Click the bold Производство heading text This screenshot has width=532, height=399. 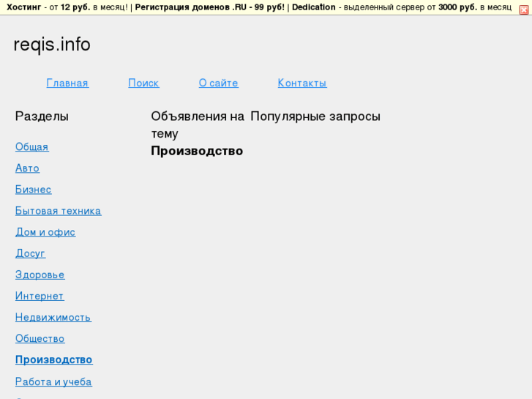(197, 151)
